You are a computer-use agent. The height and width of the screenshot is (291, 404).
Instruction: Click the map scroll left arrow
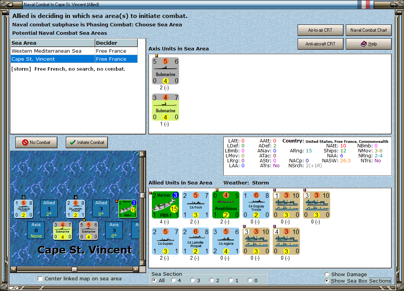pos(13,269)
